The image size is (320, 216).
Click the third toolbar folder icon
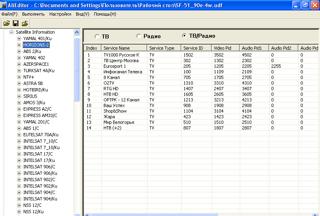(25, 24)
